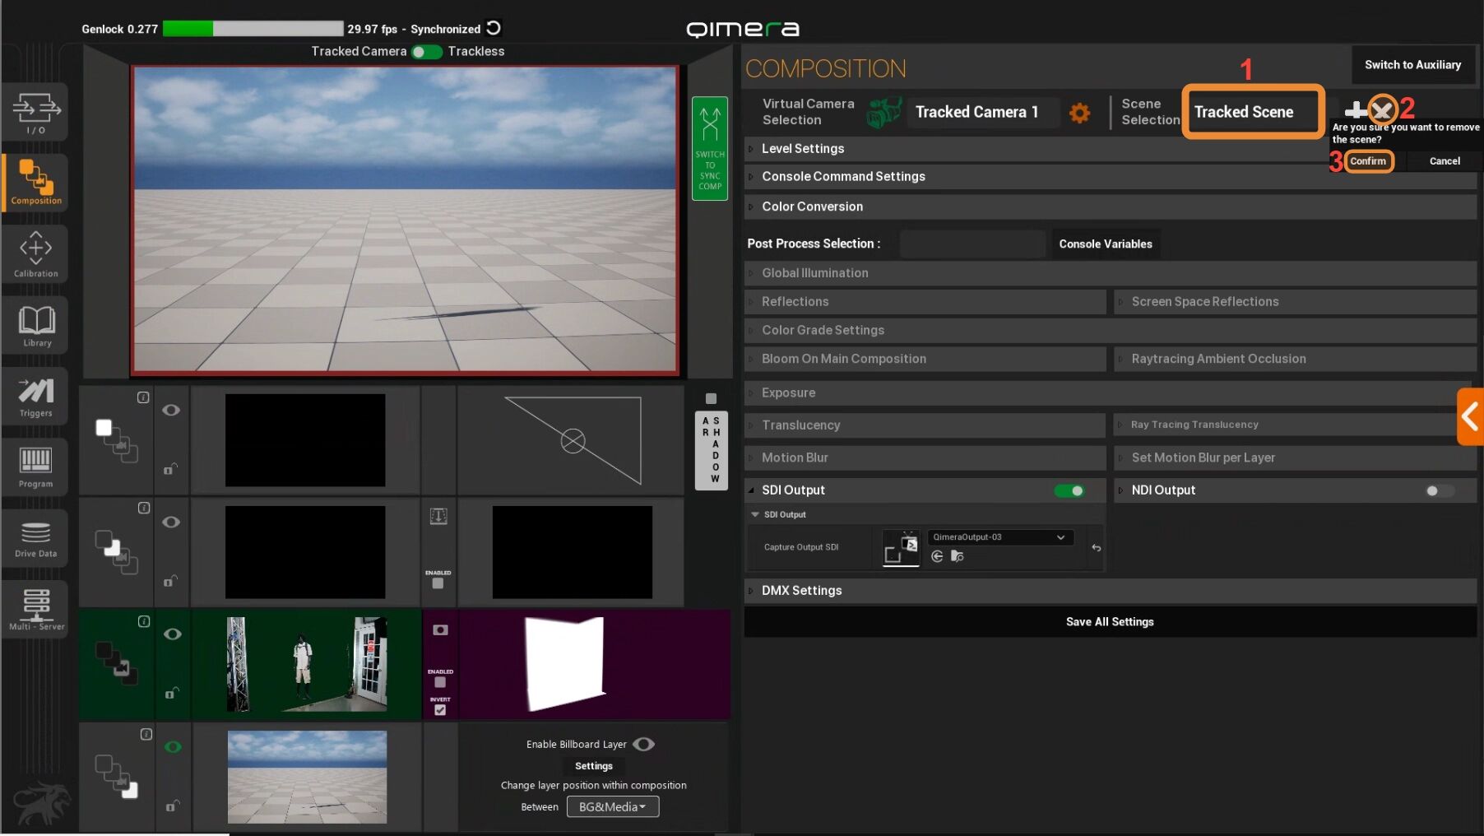Viewport: 1484px width, 836px height.
Task: Click the remove scene X icon
Action: (x=1383, y=109)
